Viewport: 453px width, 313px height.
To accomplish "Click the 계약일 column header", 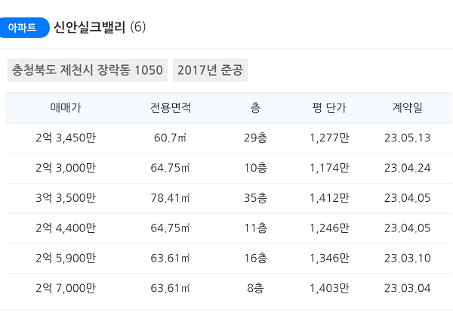I will click(x=408, y=108).
